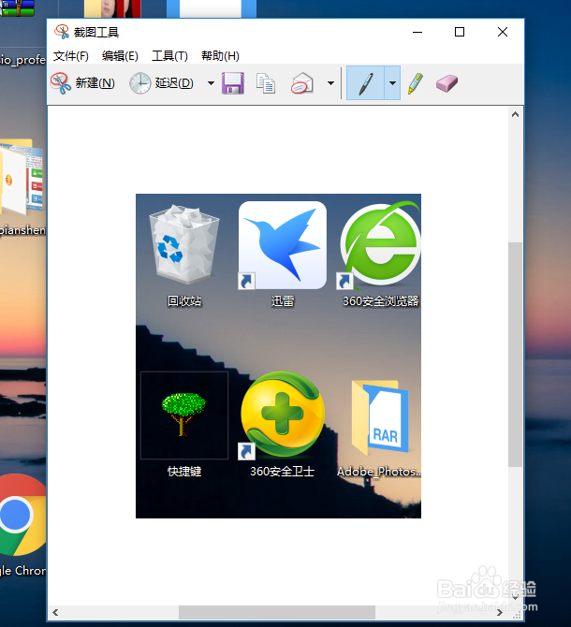Open the 帮助(H) menu
This screenshot has width=571, height=627.
[220, 55]
